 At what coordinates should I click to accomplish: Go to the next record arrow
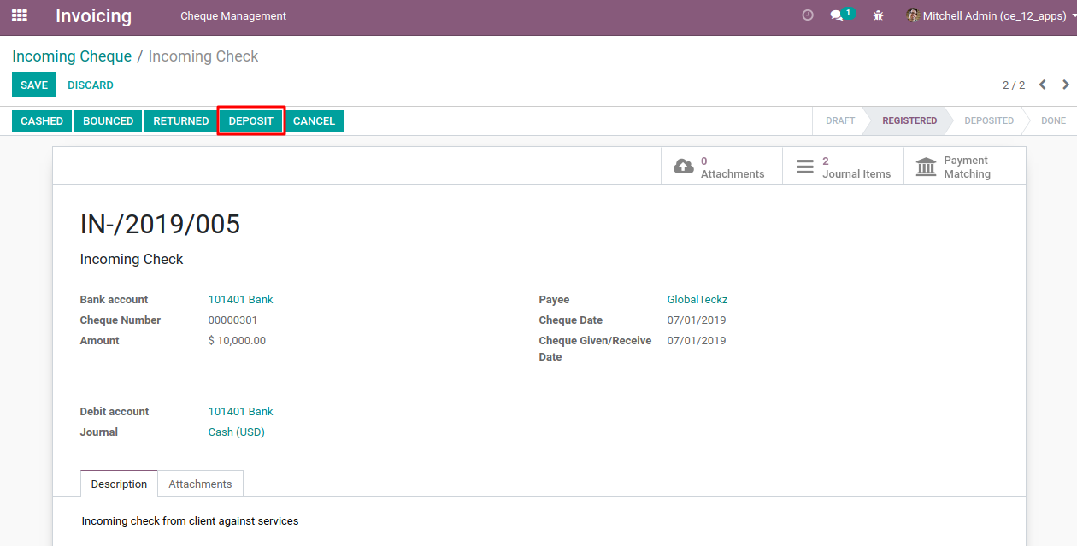(1066, 85)
